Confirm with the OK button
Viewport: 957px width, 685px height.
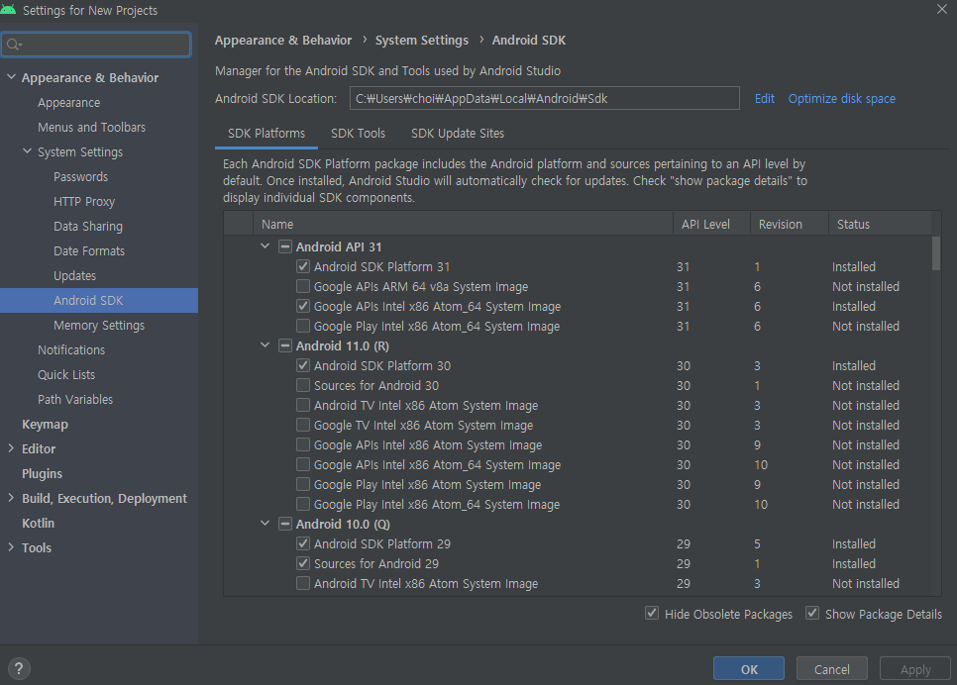point(749,668)
